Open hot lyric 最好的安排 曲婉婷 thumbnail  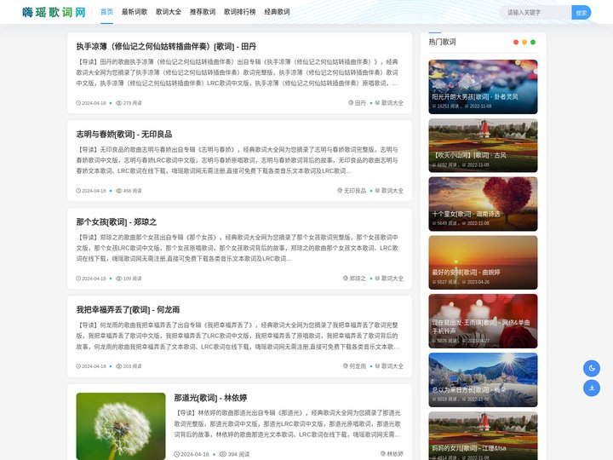[483, 262]
